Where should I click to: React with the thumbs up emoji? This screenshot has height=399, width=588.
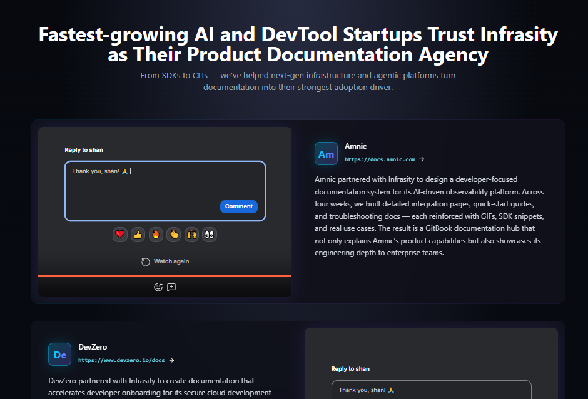(x=138, y=235)
